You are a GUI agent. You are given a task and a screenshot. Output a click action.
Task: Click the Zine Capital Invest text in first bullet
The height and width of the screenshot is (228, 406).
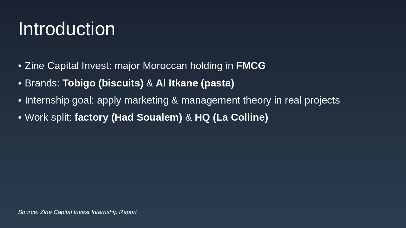click(x=68, y=66)
